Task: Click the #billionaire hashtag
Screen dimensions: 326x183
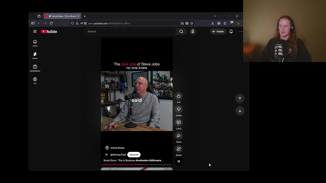Action: pos(155,160)
